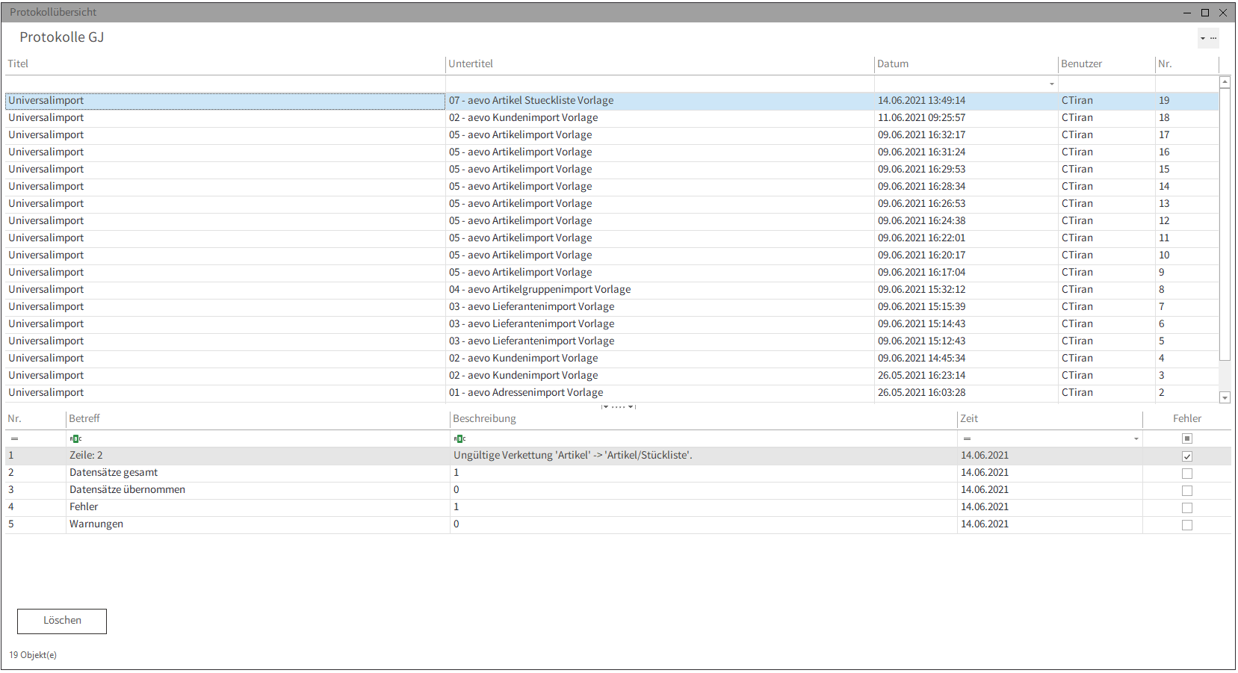Sort by the Benutzer column header
Screen dimensions: 1238x673
1107,64
